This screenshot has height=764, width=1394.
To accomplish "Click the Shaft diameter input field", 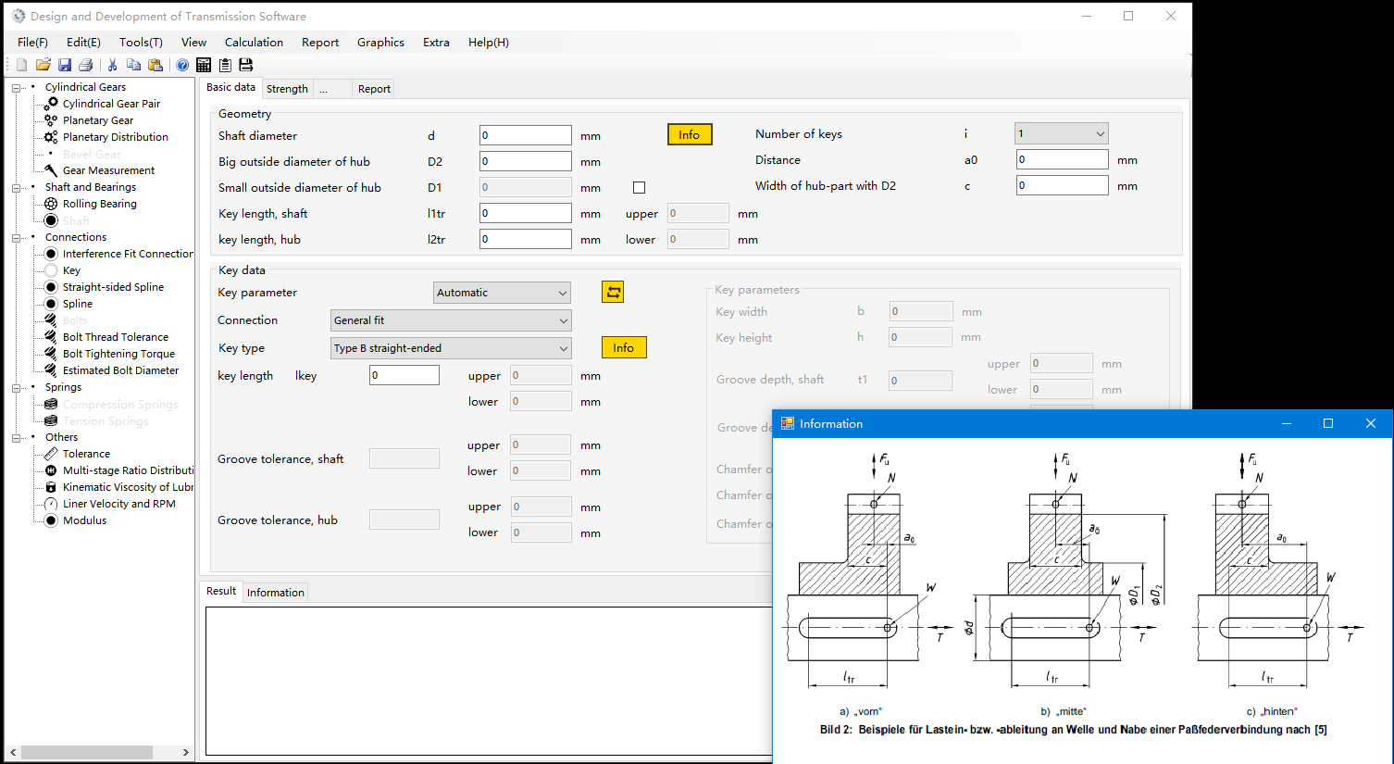I will [526, 135].
